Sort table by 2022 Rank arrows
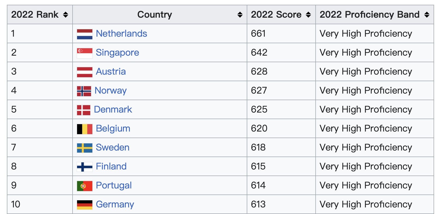 tap(66, 15)
